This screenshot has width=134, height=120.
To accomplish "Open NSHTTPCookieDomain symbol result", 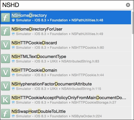I will pos(66,72).
